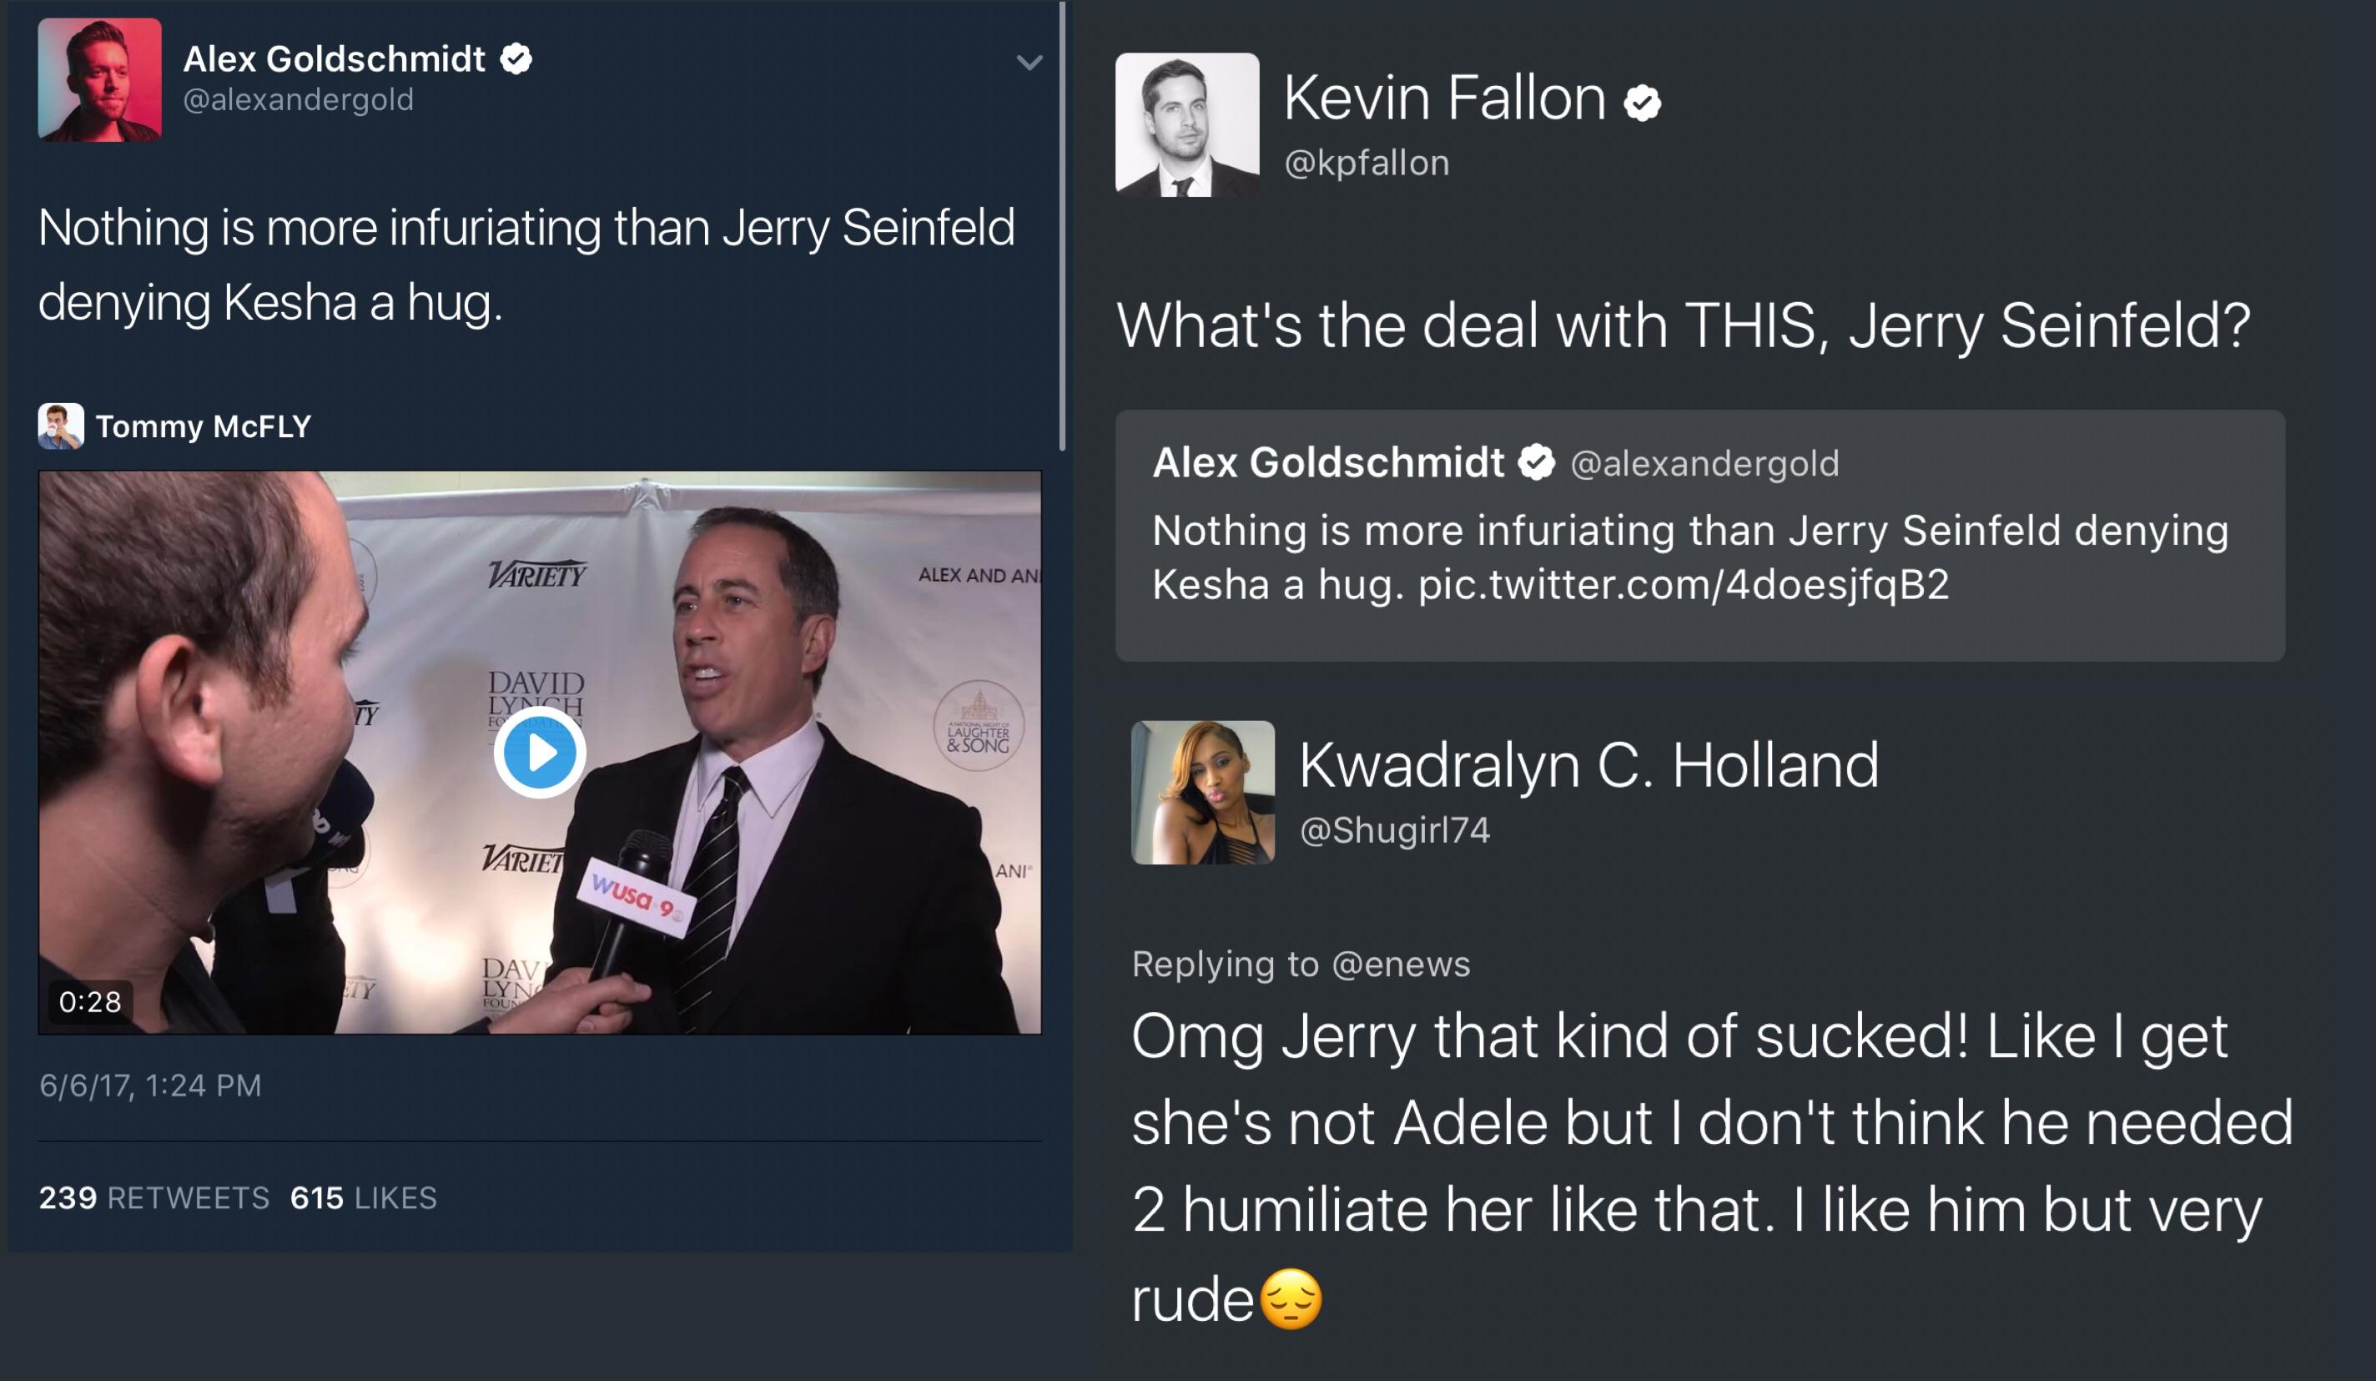Screen dimensions: 2376x1381
Task: View the 615 likes list
Action: click(x=363, y=1198)
